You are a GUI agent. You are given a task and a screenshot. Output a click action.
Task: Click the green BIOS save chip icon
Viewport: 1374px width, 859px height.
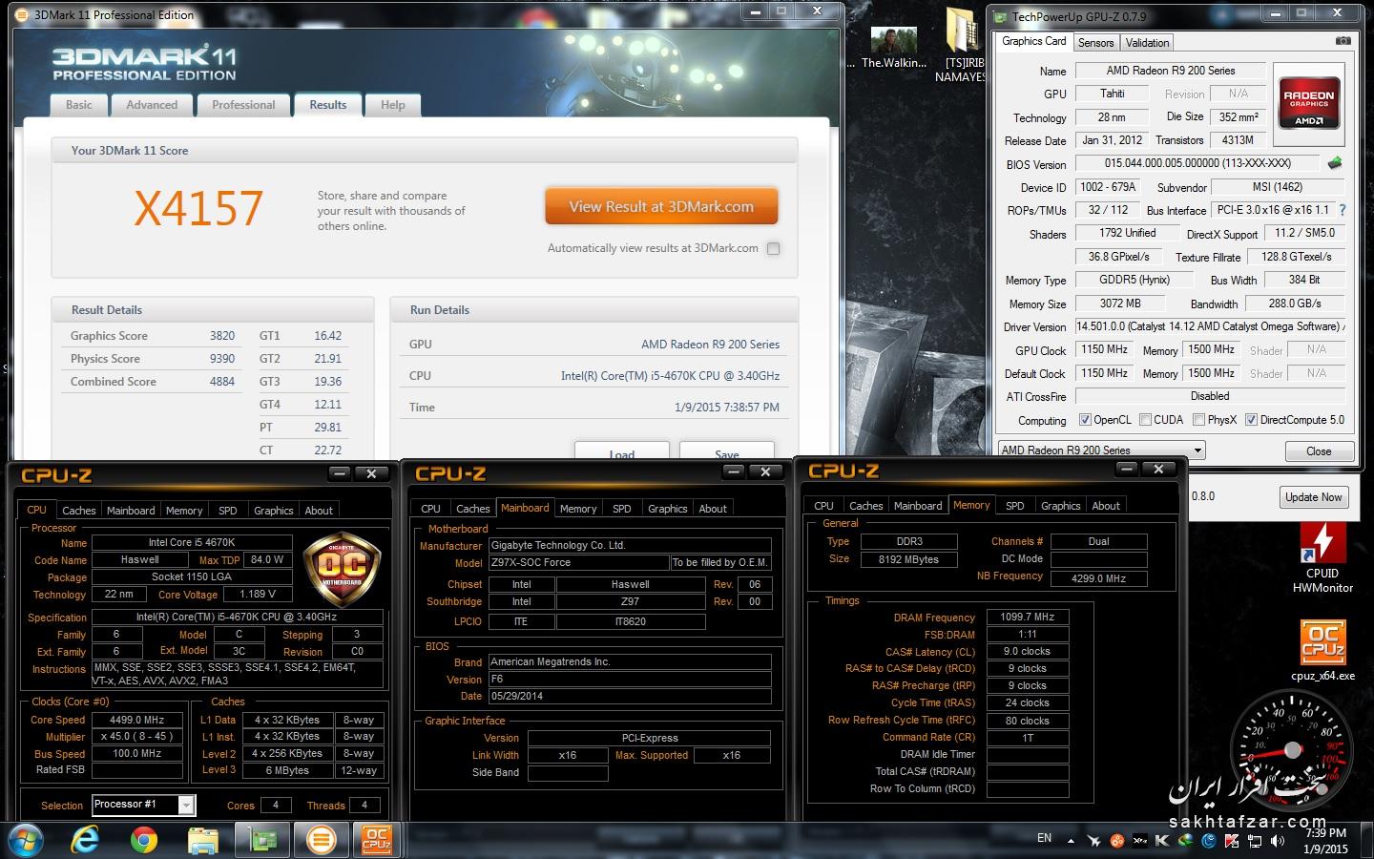point(1335,163)
